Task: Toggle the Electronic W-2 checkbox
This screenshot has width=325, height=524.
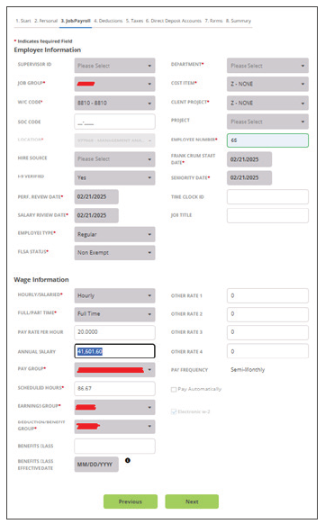Action: click(174, 411)
